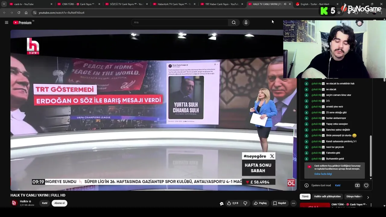Viewport: 386px width, 217px height.
Task: Share video with Paylaş button
Action: pos(260,203)
